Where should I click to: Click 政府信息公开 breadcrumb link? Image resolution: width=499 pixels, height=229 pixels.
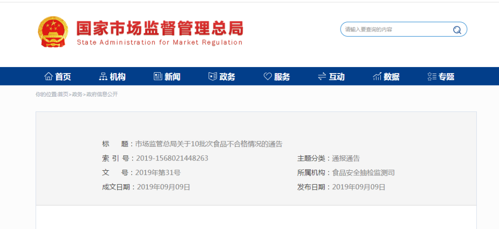point(102,94)
